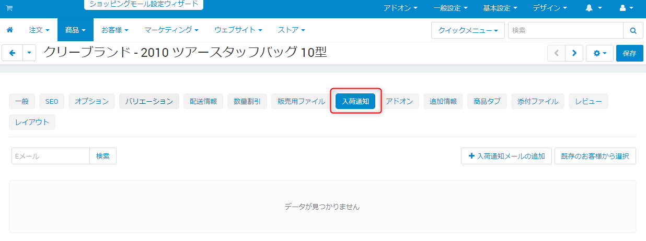Switch to the レイアウト tab

(32, 123)
